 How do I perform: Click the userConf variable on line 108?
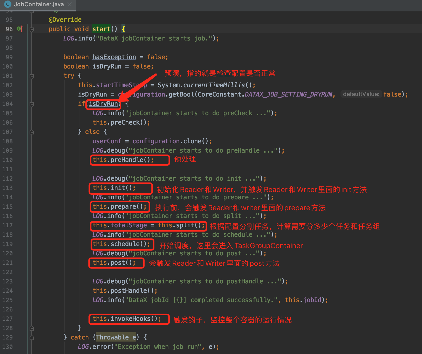(107, 141)
